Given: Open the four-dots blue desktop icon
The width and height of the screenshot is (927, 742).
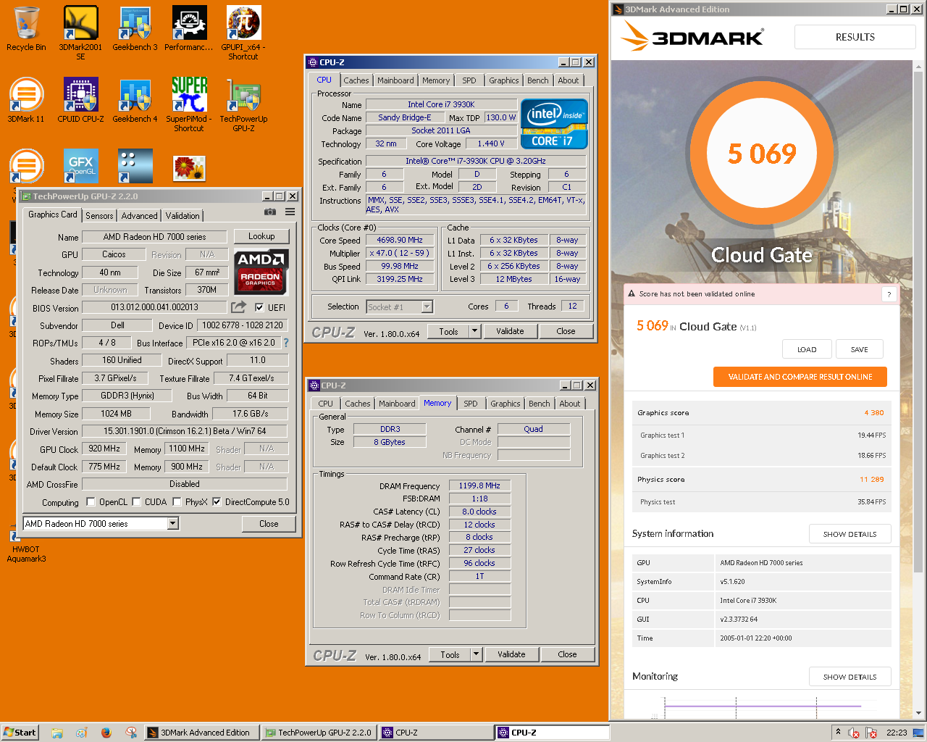Looking at the screenshot, I should pyautogui.click(x=135, y=167).
